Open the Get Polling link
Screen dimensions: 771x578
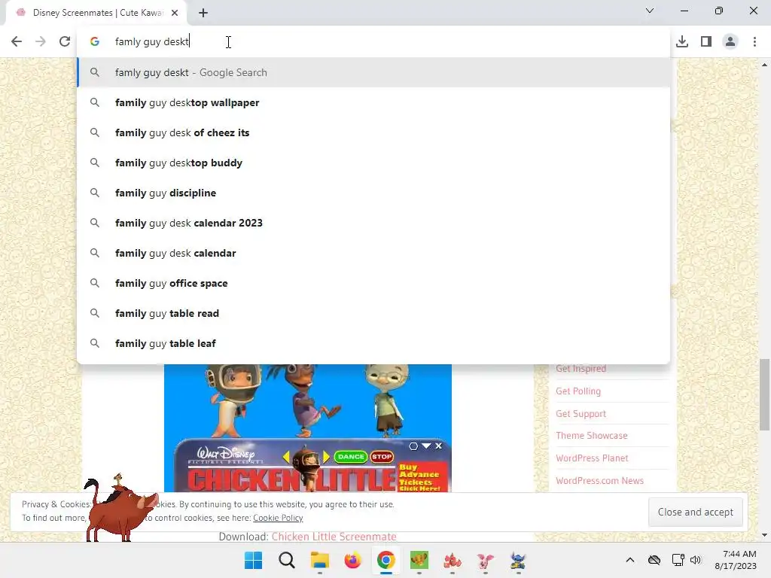tap(578, 391)
